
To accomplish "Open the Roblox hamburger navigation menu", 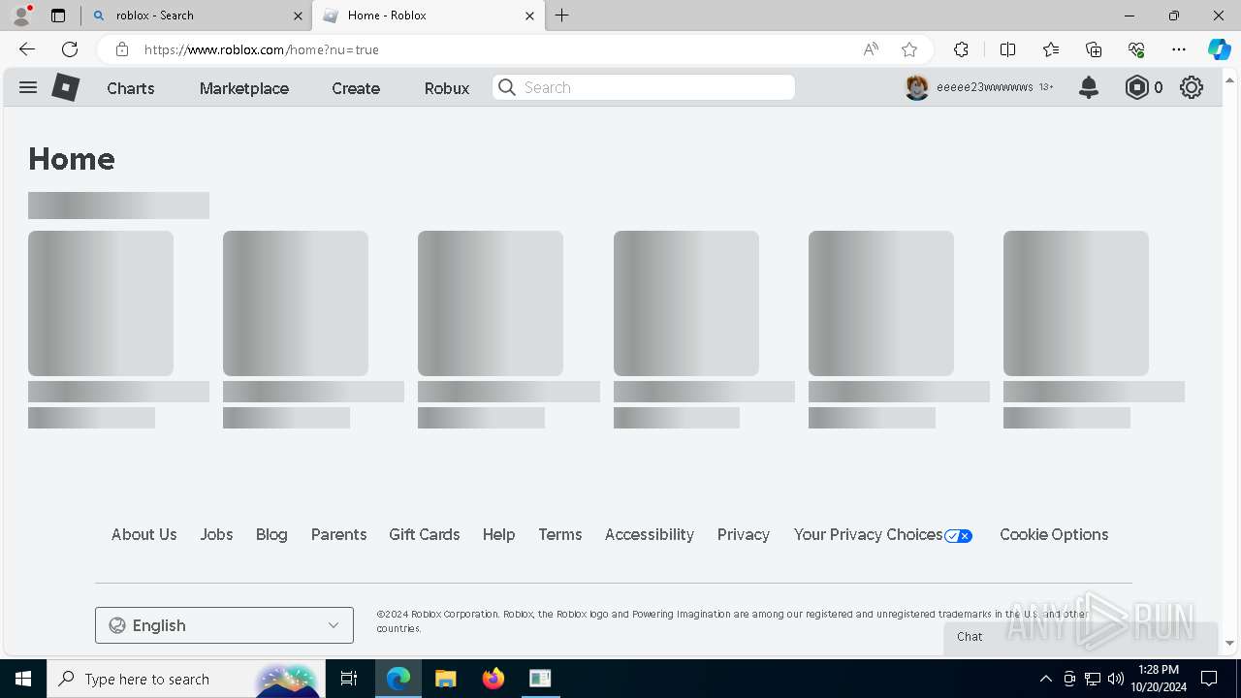I will (28, 87).
